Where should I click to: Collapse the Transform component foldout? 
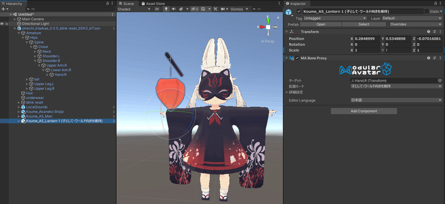click(286, 32)
